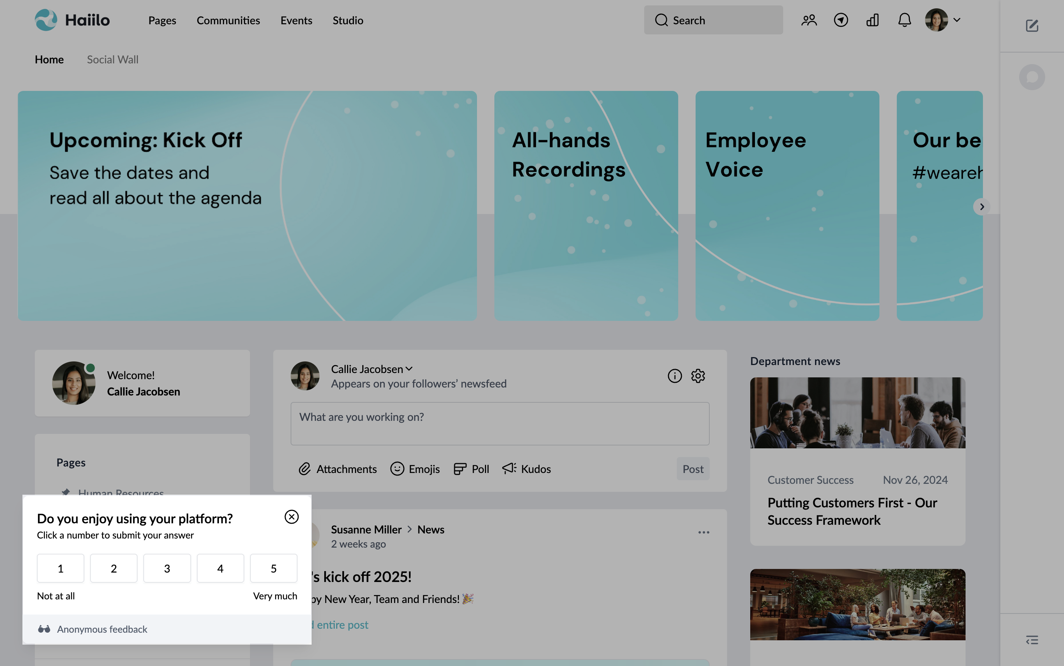
Task: Click the compass/discover icon in the header
Action: 841,20
